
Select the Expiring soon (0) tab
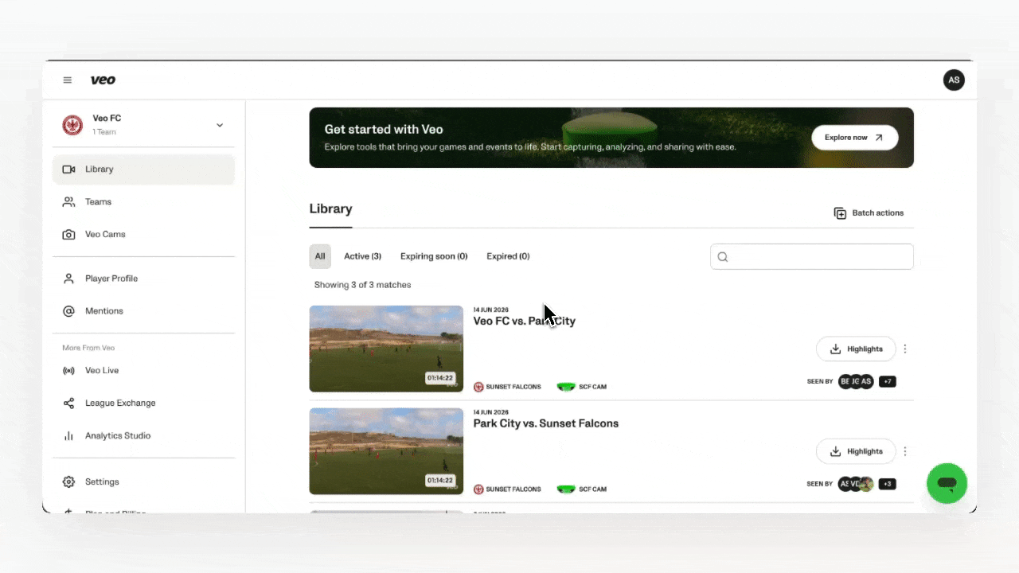click(434, 256)
